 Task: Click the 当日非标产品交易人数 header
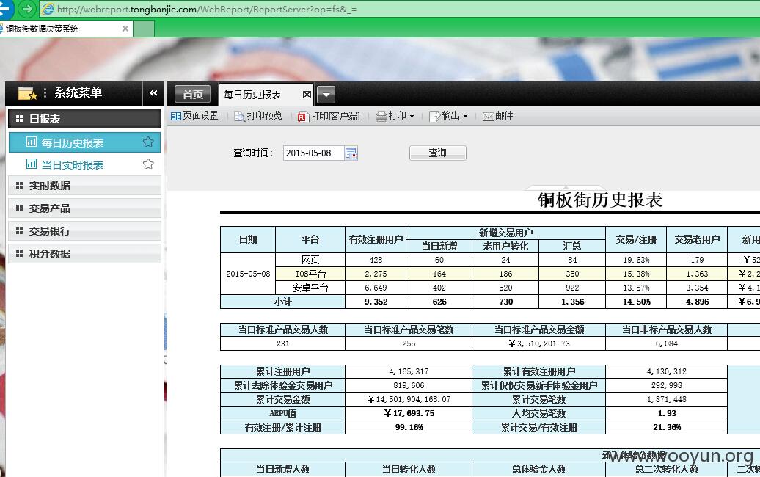click(x=666, y=330)
